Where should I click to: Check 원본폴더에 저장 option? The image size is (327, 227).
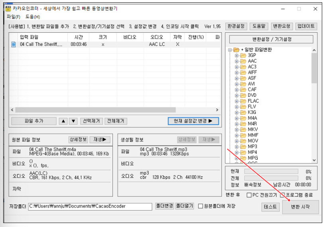(201, 206)
